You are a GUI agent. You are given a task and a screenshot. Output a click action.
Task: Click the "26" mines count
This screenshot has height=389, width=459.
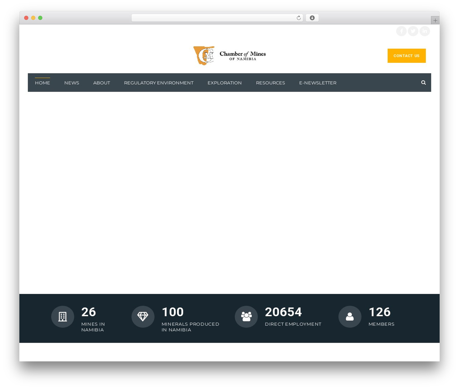click(89, 312)
